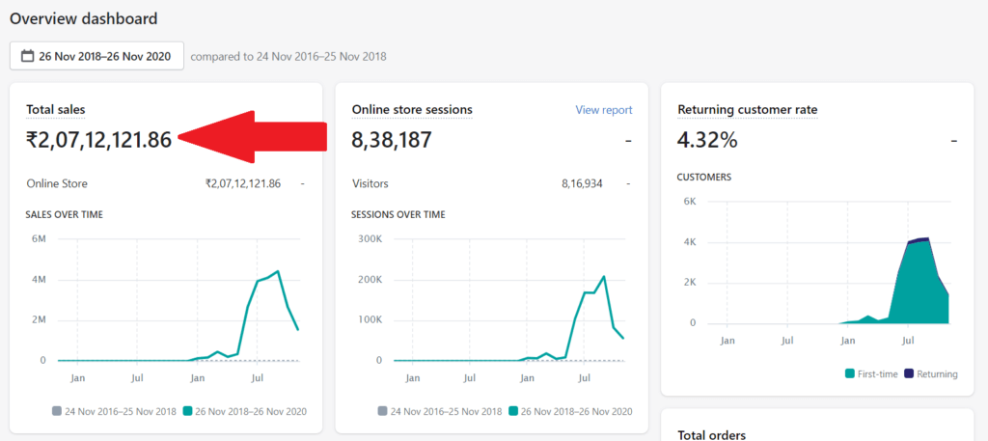Screen dimensions: 988x441
Task: Click the Returning legend swatch in customers chart
Action: point(909,373)
